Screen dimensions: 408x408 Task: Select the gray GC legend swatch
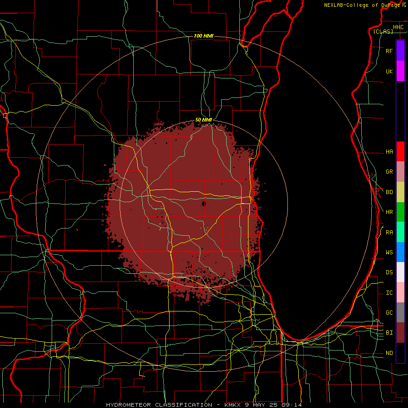point(400,312)
